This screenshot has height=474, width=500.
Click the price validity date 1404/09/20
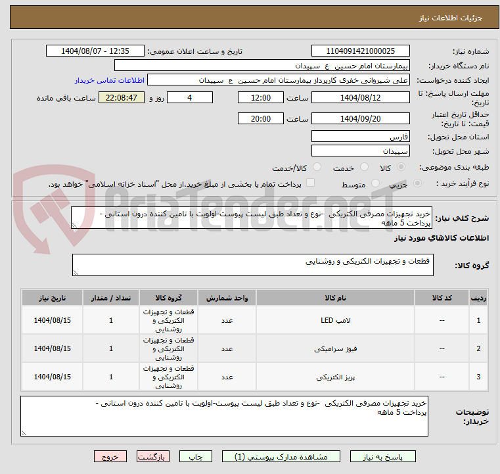360,118
